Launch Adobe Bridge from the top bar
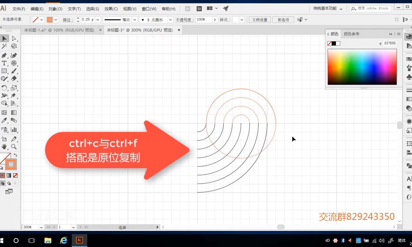 pyautogui.click(x=187, y=9)
